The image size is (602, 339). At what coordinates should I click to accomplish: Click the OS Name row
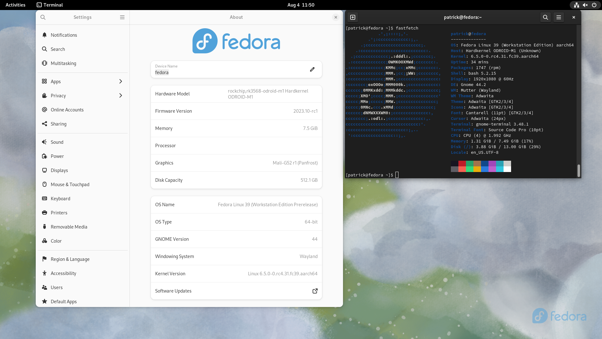click(x=236, y=205)
